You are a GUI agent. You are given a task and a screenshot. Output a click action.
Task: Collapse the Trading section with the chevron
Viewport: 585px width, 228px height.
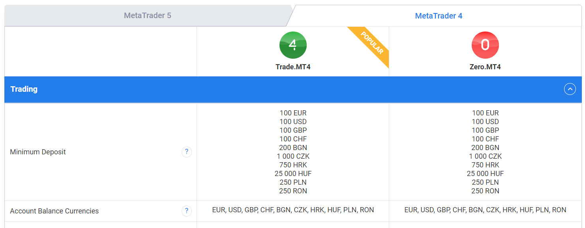click(570, 89)
